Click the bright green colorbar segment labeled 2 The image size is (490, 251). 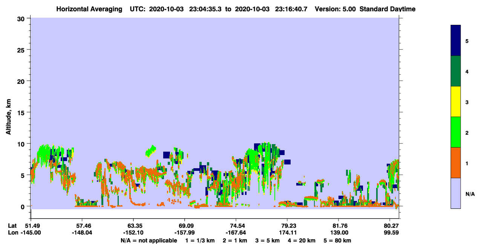click(456, 132)
